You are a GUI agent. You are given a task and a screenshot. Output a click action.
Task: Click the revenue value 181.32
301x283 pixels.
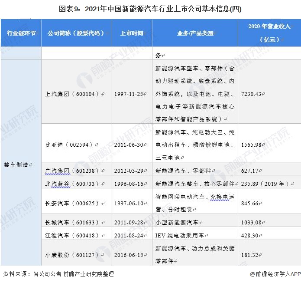(x=250, y=255)
